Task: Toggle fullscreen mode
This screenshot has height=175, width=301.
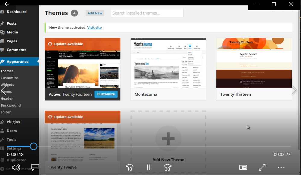Action: [262, 167]
